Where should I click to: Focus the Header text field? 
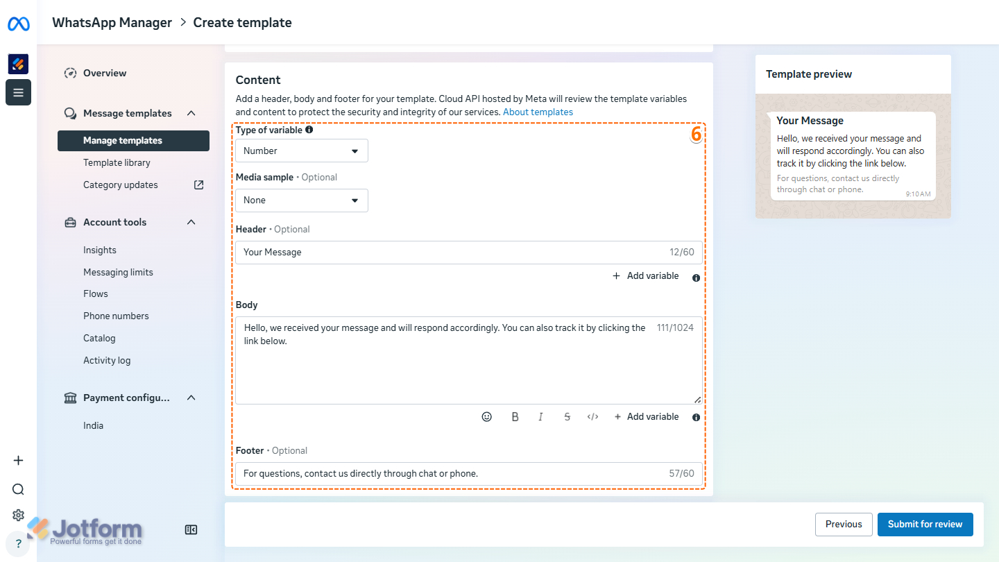tap(468, 253)
